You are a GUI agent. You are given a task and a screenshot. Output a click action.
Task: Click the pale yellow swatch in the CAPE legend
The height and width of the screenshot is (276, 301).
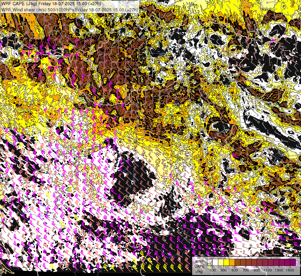[x=221, y=262]
